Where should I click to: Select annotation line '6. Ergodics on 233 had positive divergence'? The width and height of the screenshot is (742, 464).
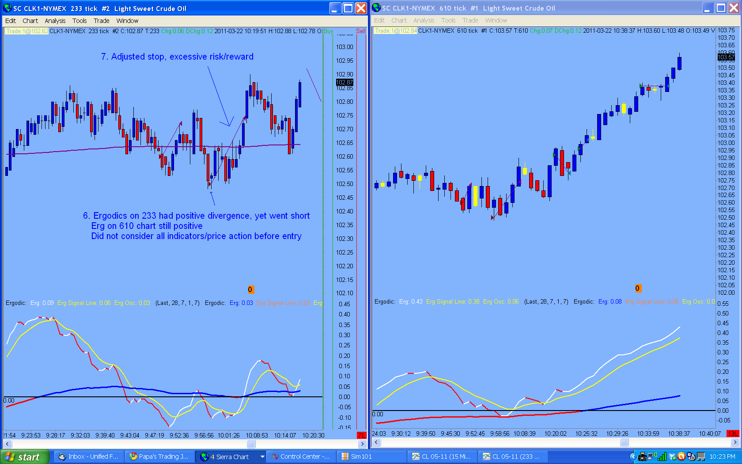click(196, 216)
